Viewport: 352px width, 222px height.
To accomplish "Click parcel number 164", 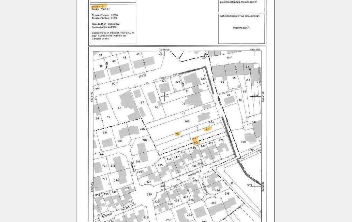I will click(x=211, y=122).
